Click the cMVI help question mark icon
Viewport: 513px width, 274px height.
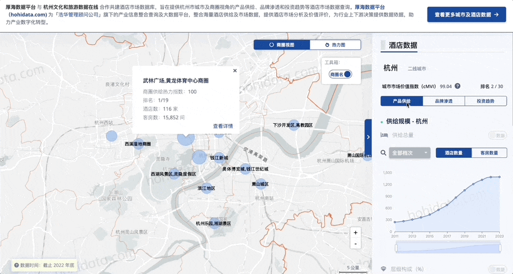click(x=458, y=87)
